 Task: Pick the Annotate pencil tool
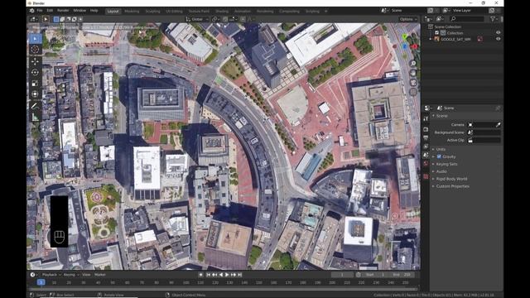[x=35, y=106]
